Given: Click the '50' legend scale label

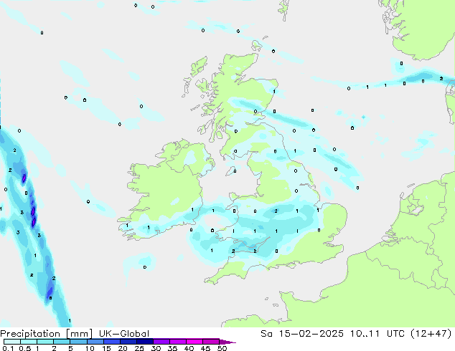Looking at the screenshot, I should pyautogui.click(x=222, y=348).
